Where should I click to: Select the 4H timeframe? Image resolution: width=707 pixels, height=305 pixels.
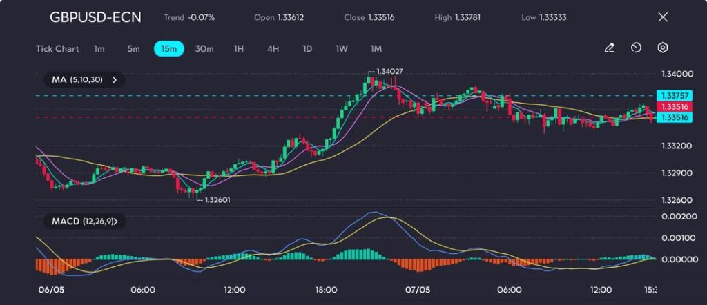273,49
